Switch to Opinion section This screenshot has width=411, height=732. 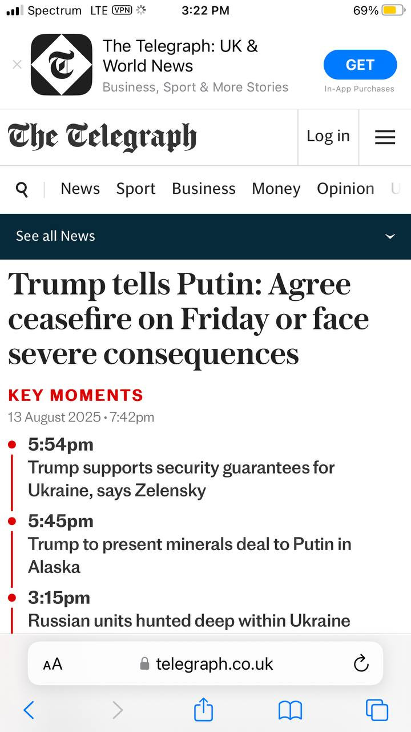[345, 189]
